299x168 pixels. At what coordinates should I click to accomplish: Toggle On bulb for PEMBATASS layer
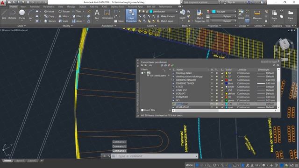[212, 107]
